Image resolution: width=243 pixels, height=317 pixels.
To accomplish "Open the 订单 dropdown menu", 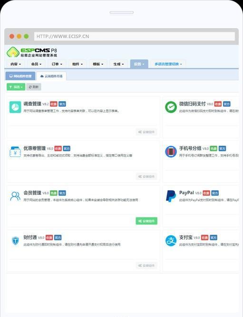I will click(x=57, y=64).
